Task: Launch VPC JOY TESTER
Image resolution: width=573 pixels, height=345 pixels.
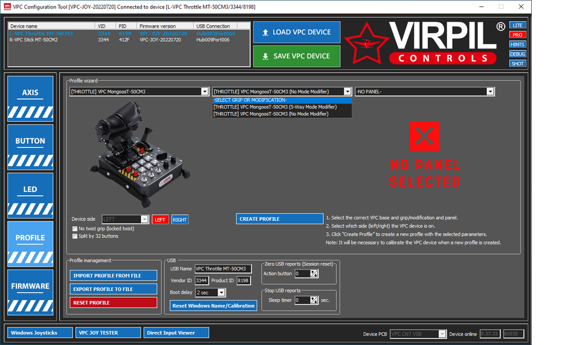Action: click(108, 333)
